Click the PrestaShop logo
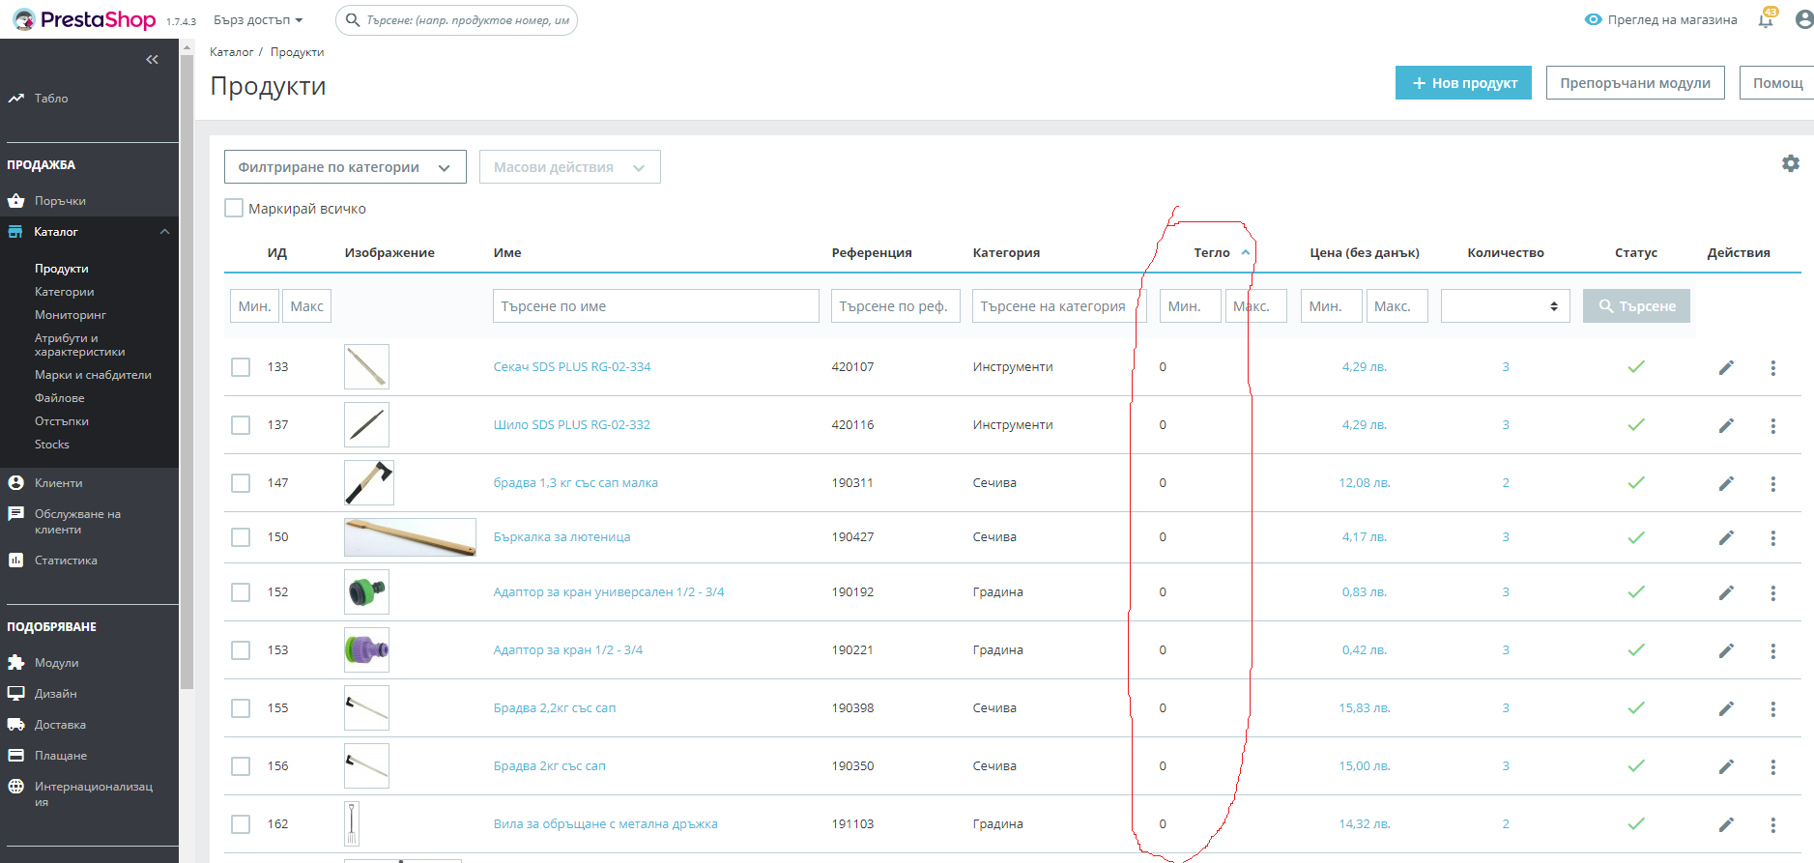Image resolution: width=1814 pixels, height=863 pixels. (x=84, y=19)
